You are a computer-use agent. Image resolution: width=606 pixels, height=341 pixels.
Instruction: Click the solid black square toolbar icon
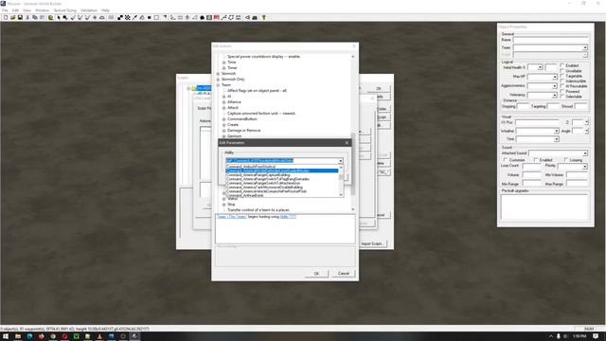coord(150,17)
